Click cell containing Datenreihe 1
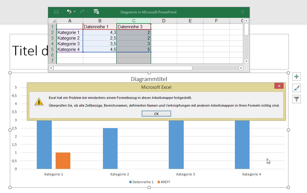The height and width of the screenshot is (193, 307). coord(100,27)
